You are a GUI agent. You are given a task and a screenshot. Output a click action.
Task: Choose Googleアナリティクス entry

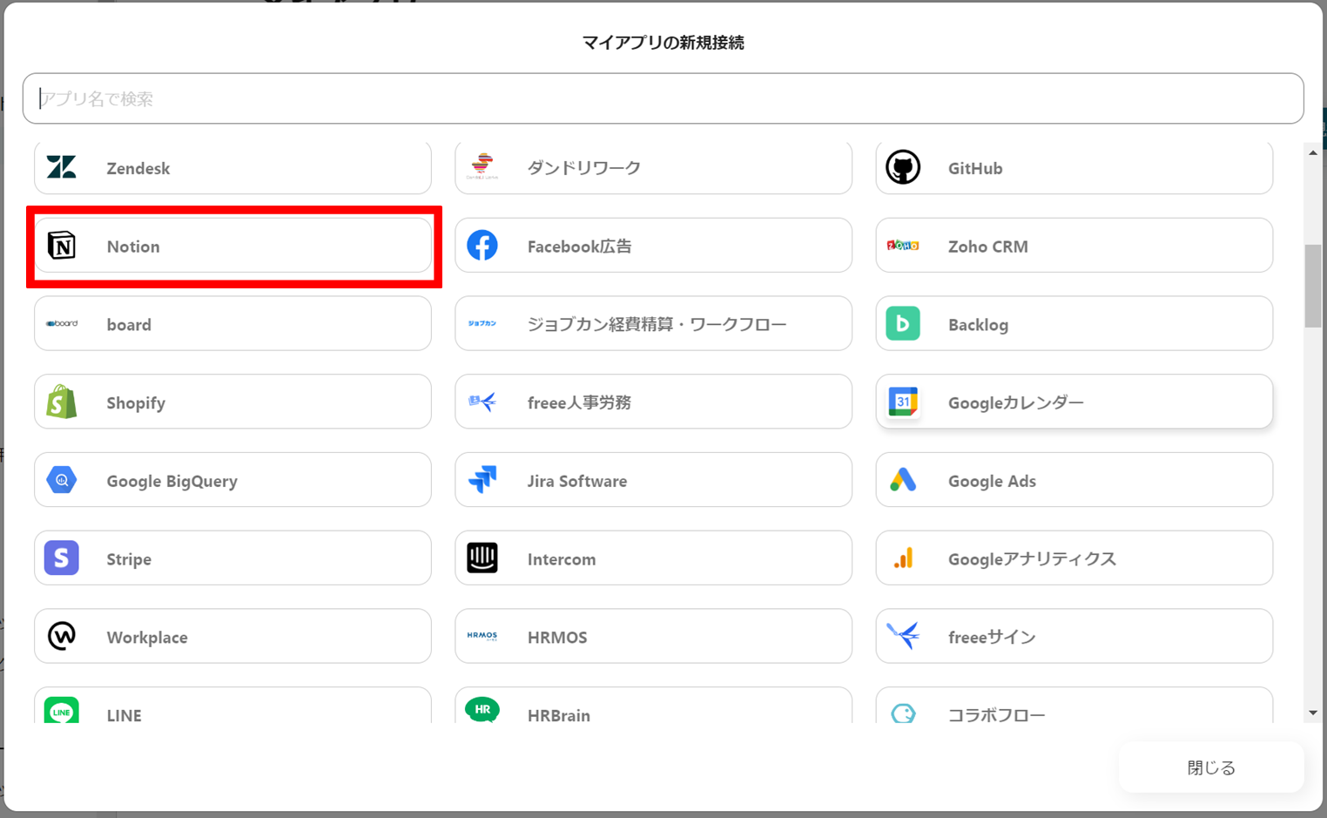pos(1074,558)
